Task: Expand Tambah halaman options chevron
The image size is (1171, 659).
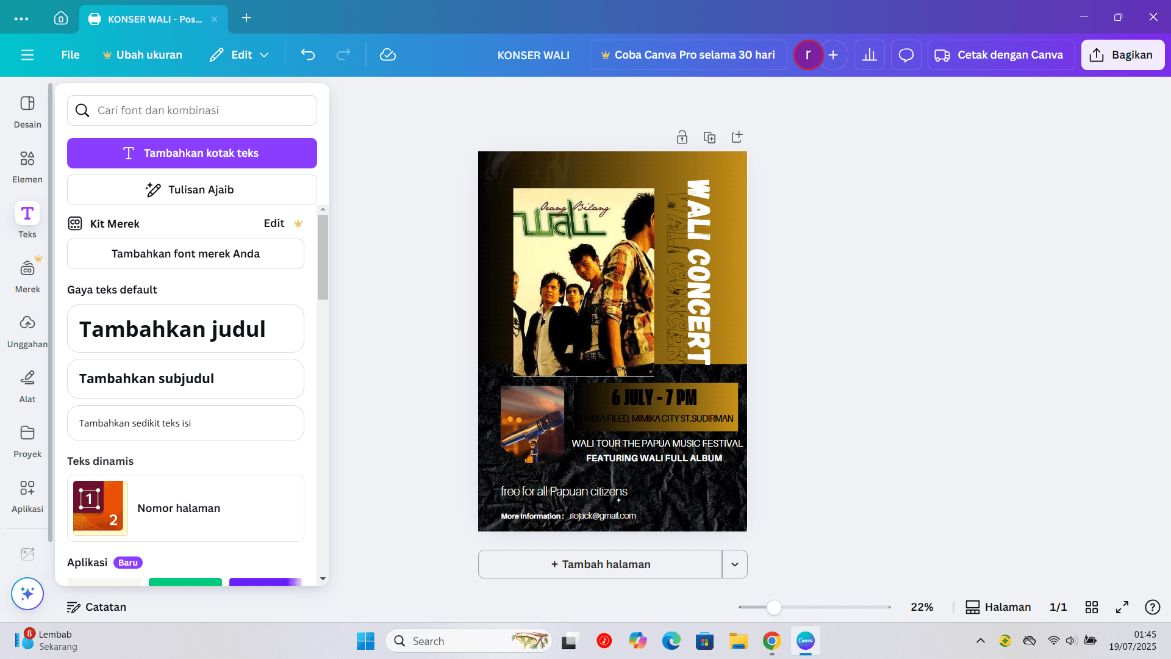Action: click(735, 564)
